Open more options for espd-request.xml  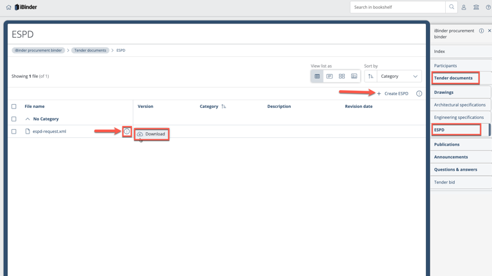coord(127,132)
